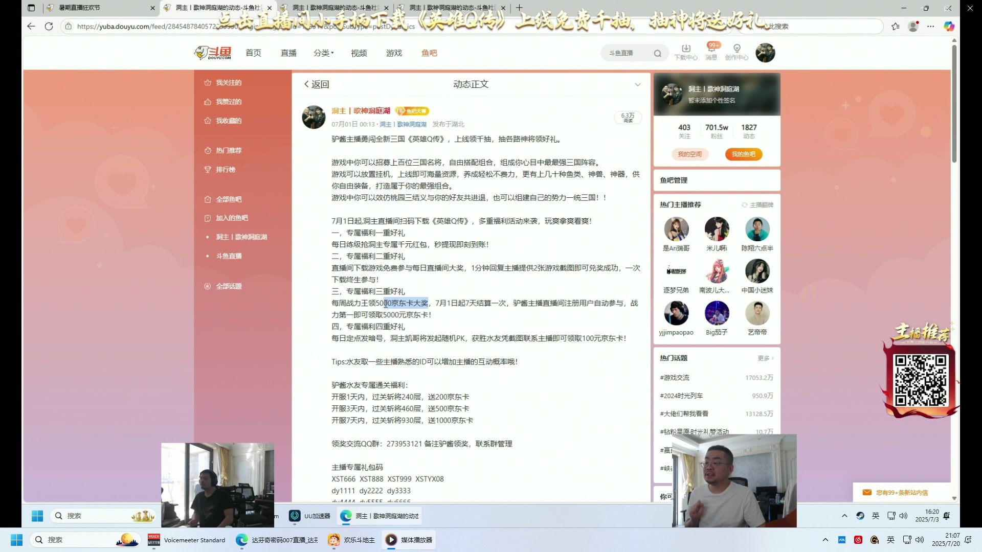Expand the chevron beside 动态正文
Screen dimensions: 982x552
[x=637, y=84]
